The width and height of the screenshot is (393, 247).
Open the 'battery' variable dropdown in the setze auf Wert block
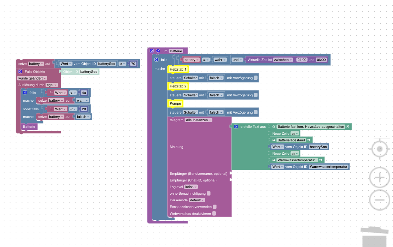tap(36, 64)
